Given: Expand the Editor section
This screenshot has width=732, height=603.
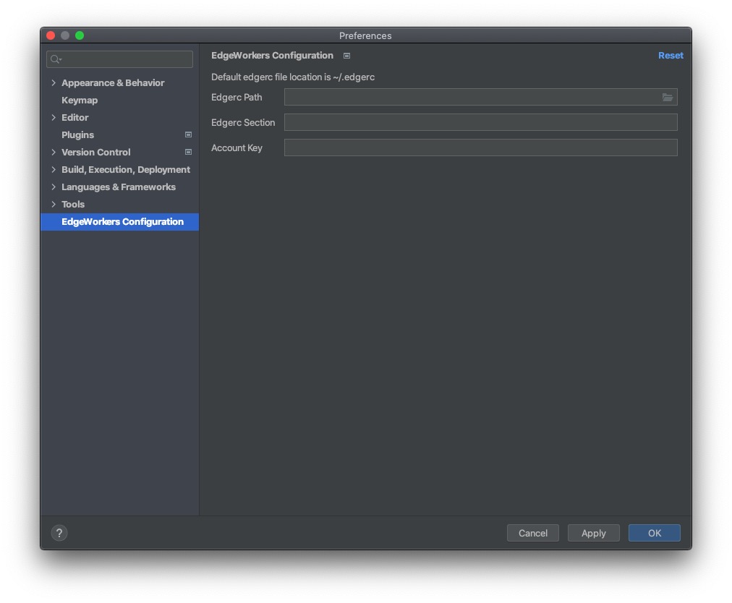Looking at the screenshot, I should click(x=54, y=118).
